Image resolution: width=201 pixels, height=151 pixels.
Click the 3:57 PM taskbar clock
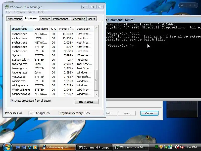coord(191,147)
